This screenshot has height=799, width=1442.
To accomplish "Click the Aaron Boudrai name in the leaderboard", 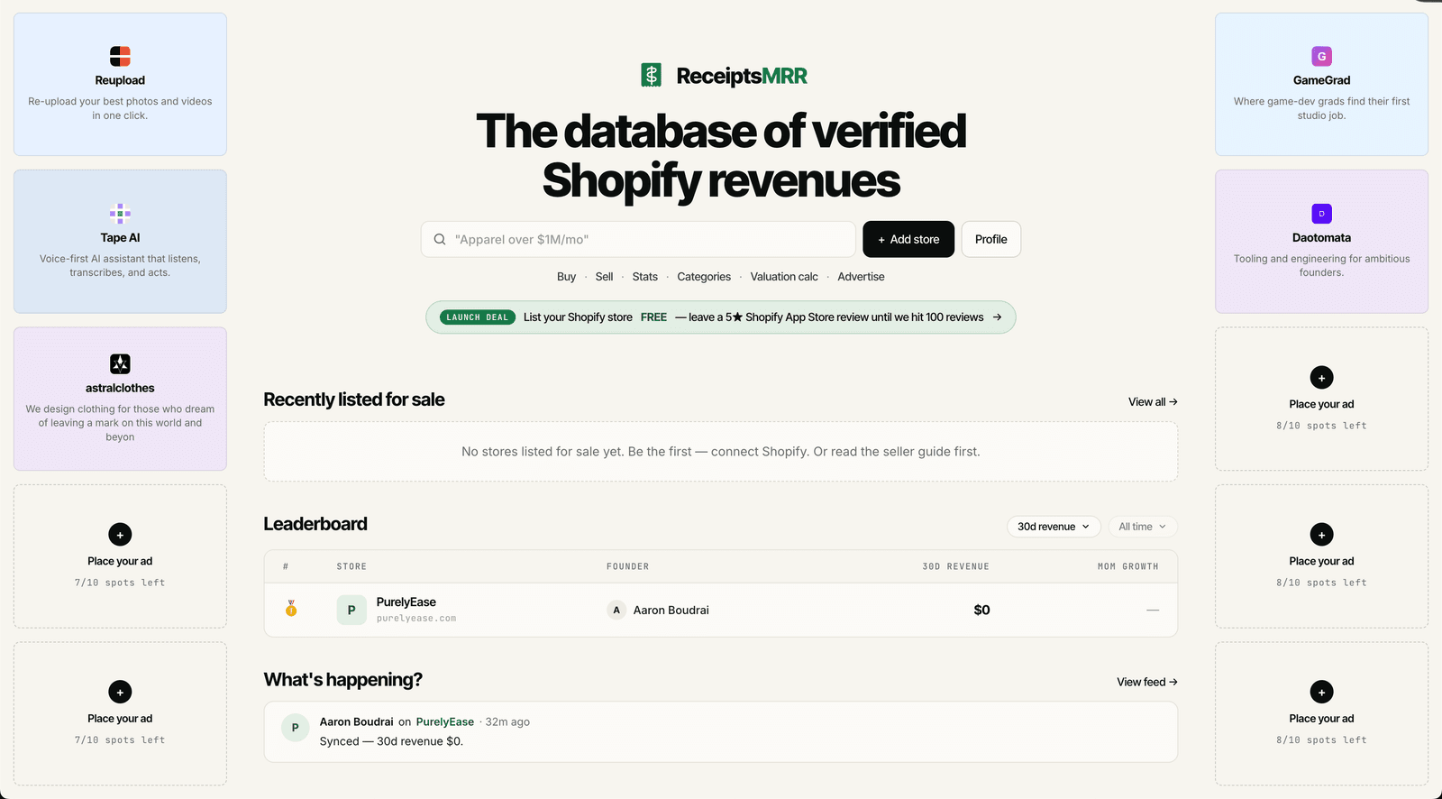I will [671, 611].
